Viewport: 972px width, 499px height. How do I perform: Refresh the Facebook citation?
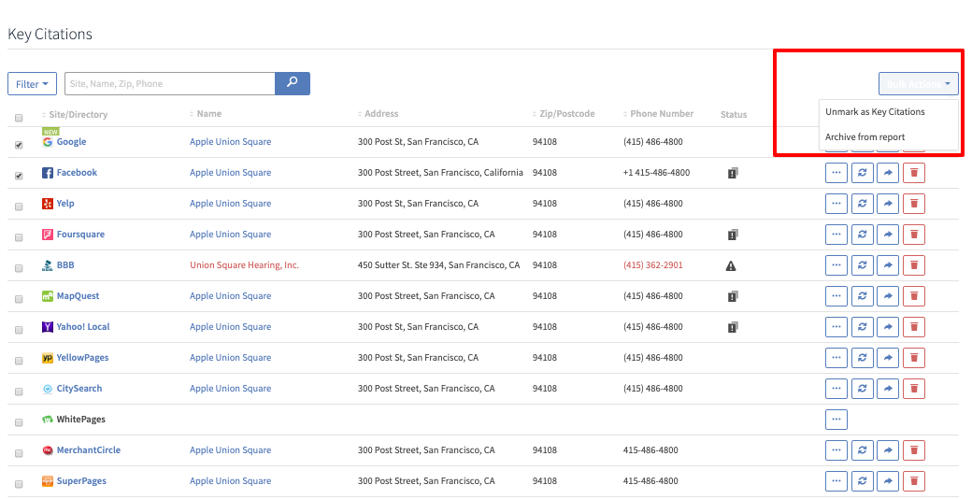(x=862, y=173)
